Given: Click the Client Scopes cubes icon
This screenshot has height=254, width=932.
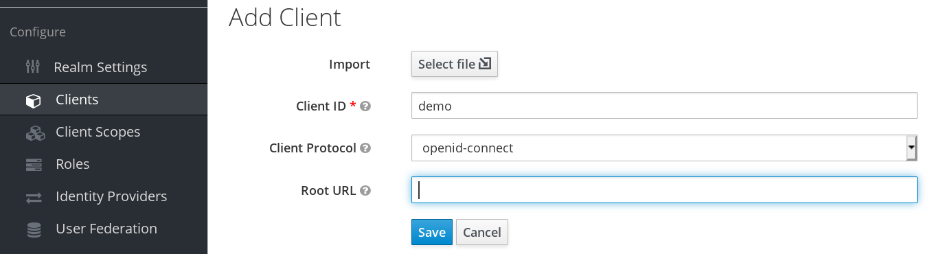Looking at the screenshot, I should point(34,132).
